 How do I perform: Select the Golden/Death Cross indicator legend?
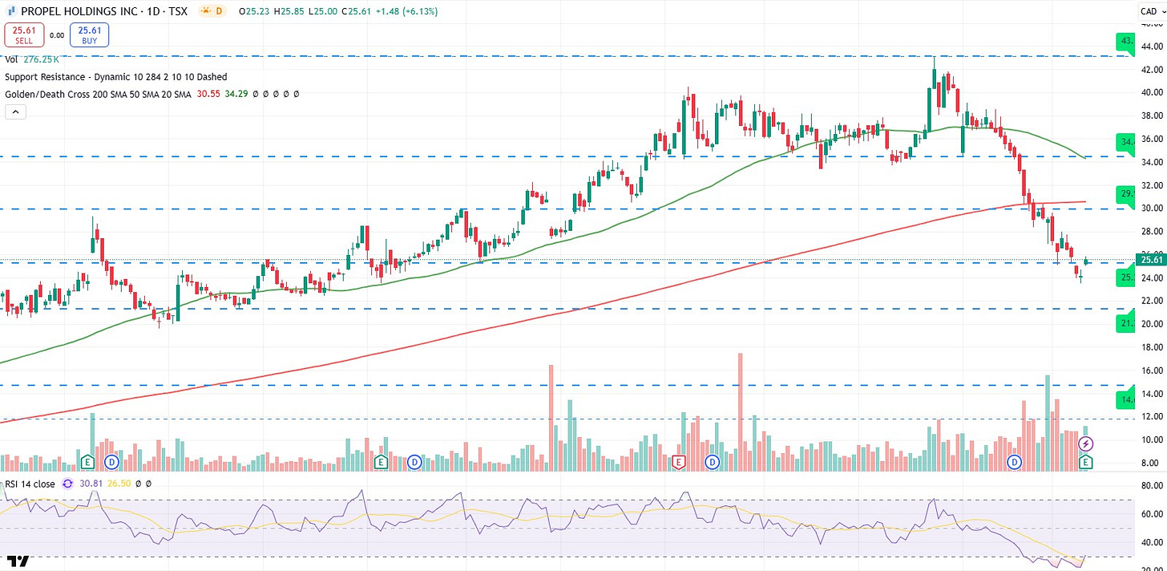[98, 94]
